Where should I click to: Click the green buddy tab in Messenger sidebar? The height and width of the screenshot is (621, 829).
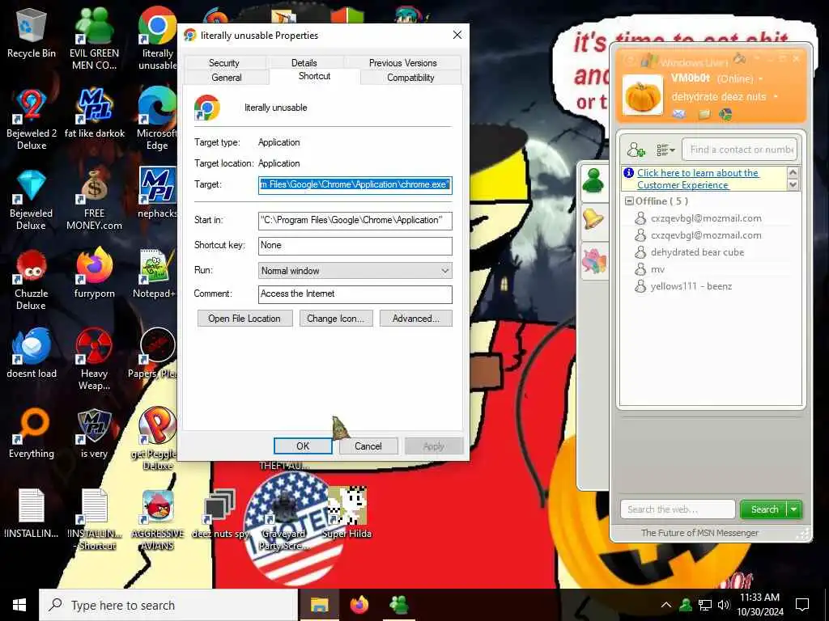(x=593, y=181)
